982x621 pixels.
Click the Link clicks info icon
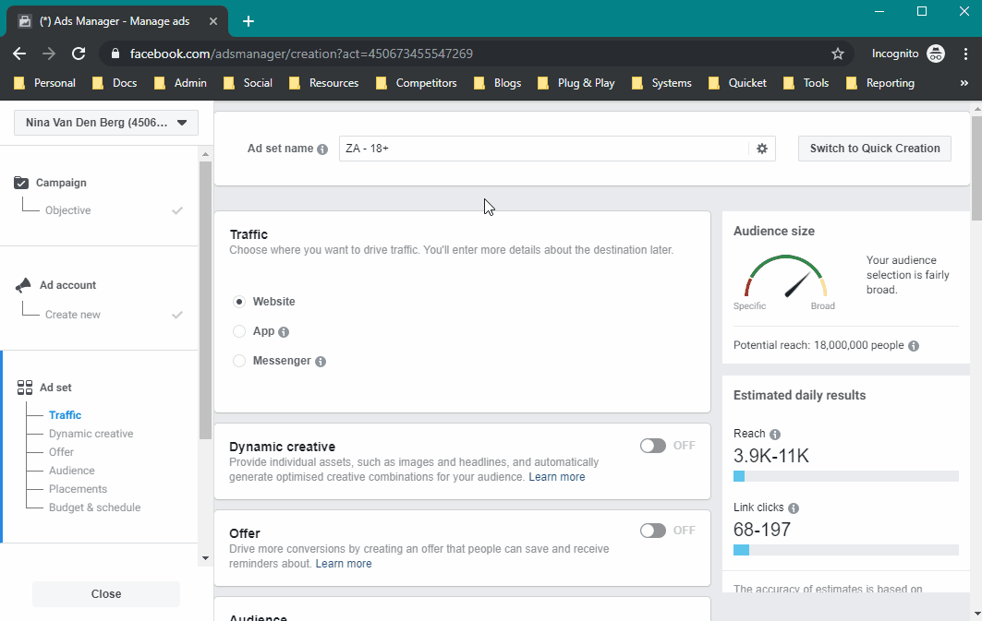point(794,508)
